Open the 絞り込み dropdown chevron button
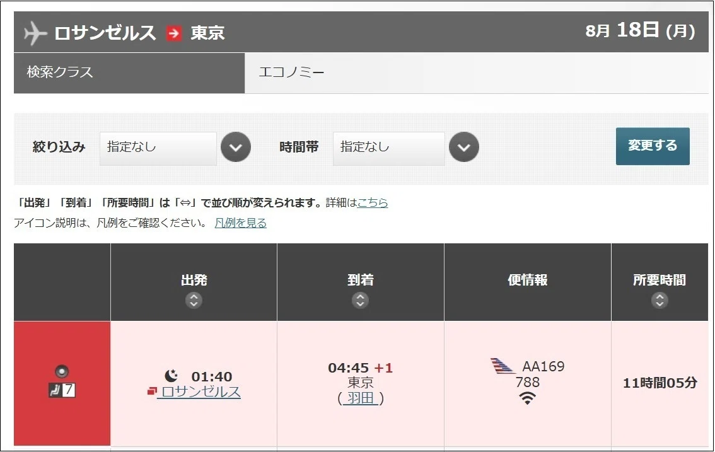 [236, 147]
